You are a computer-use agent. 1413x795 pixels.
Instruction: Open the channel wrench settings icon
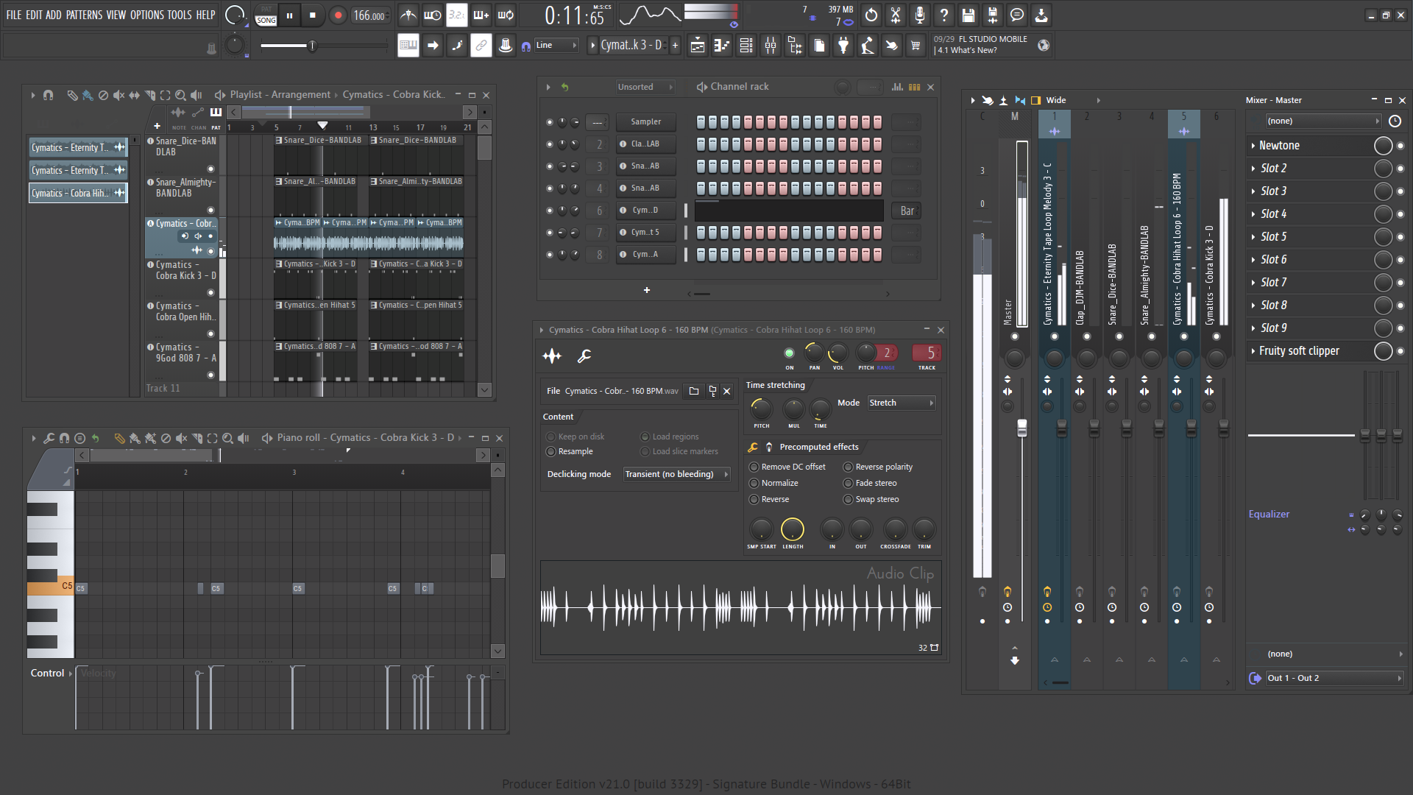584,356
